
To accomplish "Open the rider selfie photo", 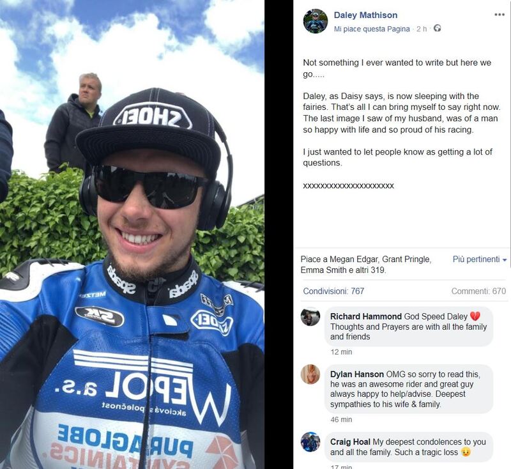I will 132,235.
